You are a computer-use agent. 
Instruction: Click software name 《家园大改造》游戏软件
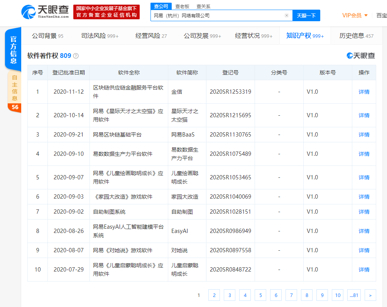tap(123, 197)
